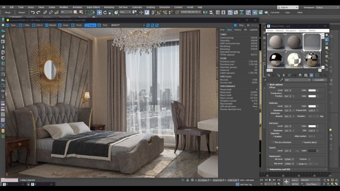340x191 pixels.
Task: Select the Move transform tool
Action: tap(99, 12)
